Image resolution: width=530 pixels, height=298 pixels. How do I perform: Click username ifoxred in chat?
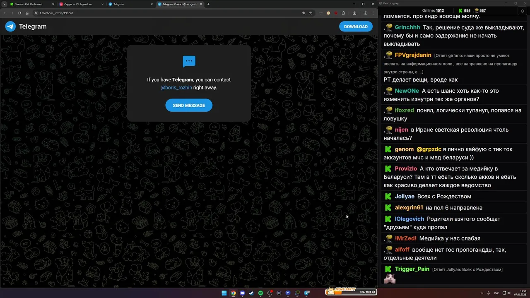[404, 111]
